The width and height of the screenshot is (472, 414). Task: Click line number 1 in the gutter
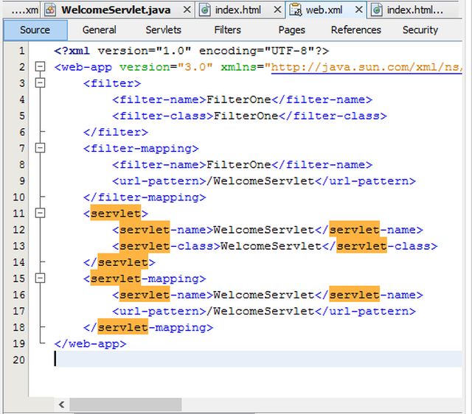(21, 51)
